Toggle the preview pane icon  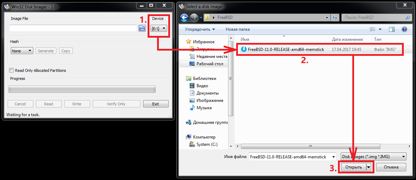pyautogui.click(x=392, y=29)
